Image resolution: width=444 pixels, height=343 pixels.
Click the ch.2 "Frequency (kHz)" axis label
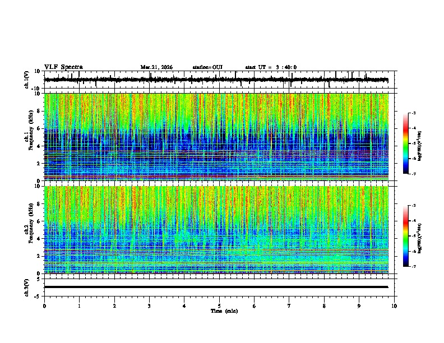(31, 223)
